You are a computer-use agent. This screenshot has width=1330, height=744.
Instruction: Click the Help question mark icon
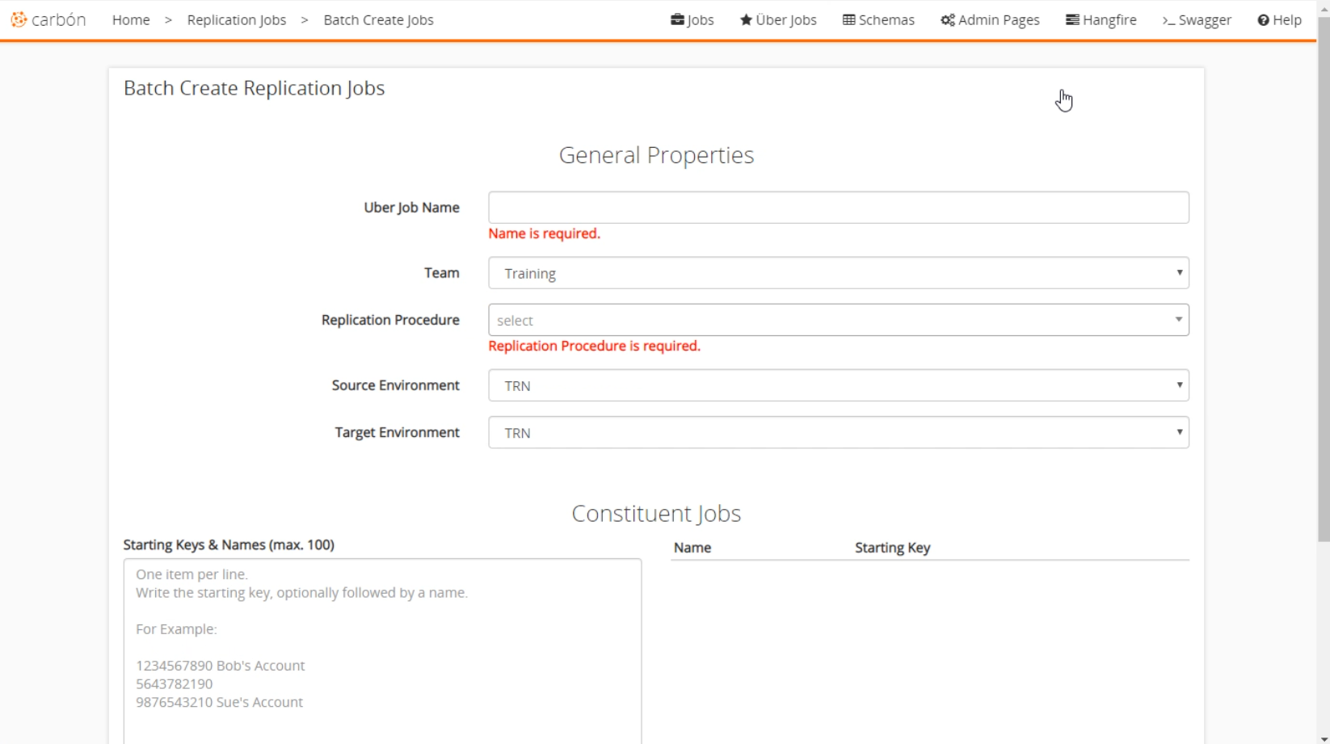1263,19
